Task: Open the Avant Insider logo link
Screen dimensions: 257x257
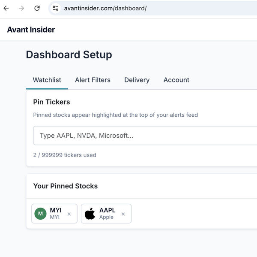Action: tap(31, 30)
